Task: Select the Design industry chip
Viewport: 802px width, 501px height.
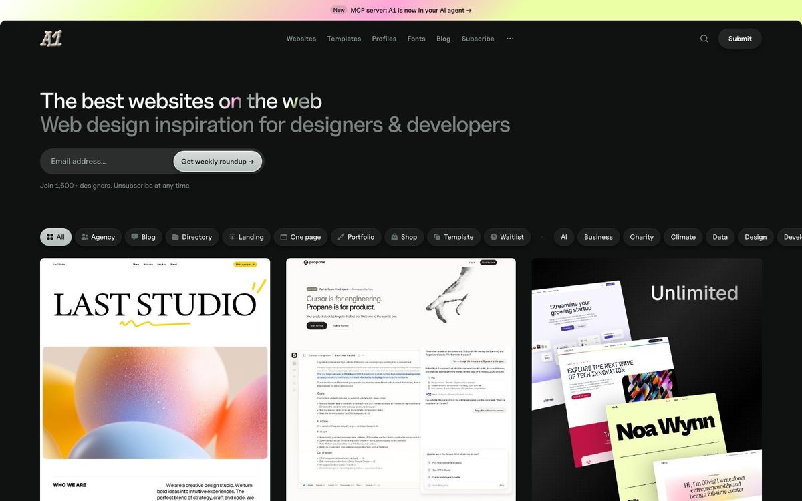Action: pos(756,237)
